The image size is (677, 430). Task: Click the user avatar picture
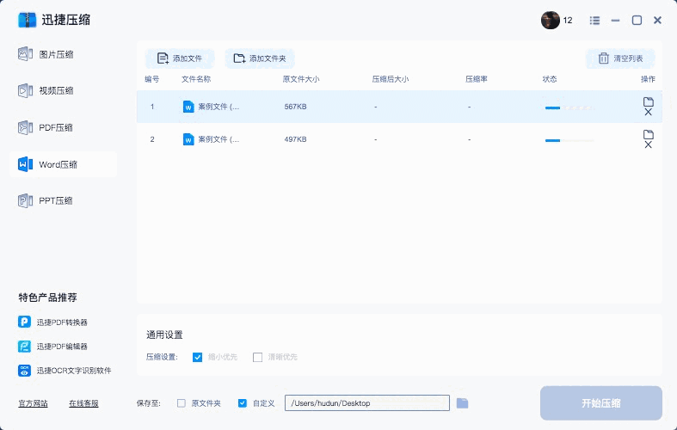pyautogui.click(x=551, y=20)
